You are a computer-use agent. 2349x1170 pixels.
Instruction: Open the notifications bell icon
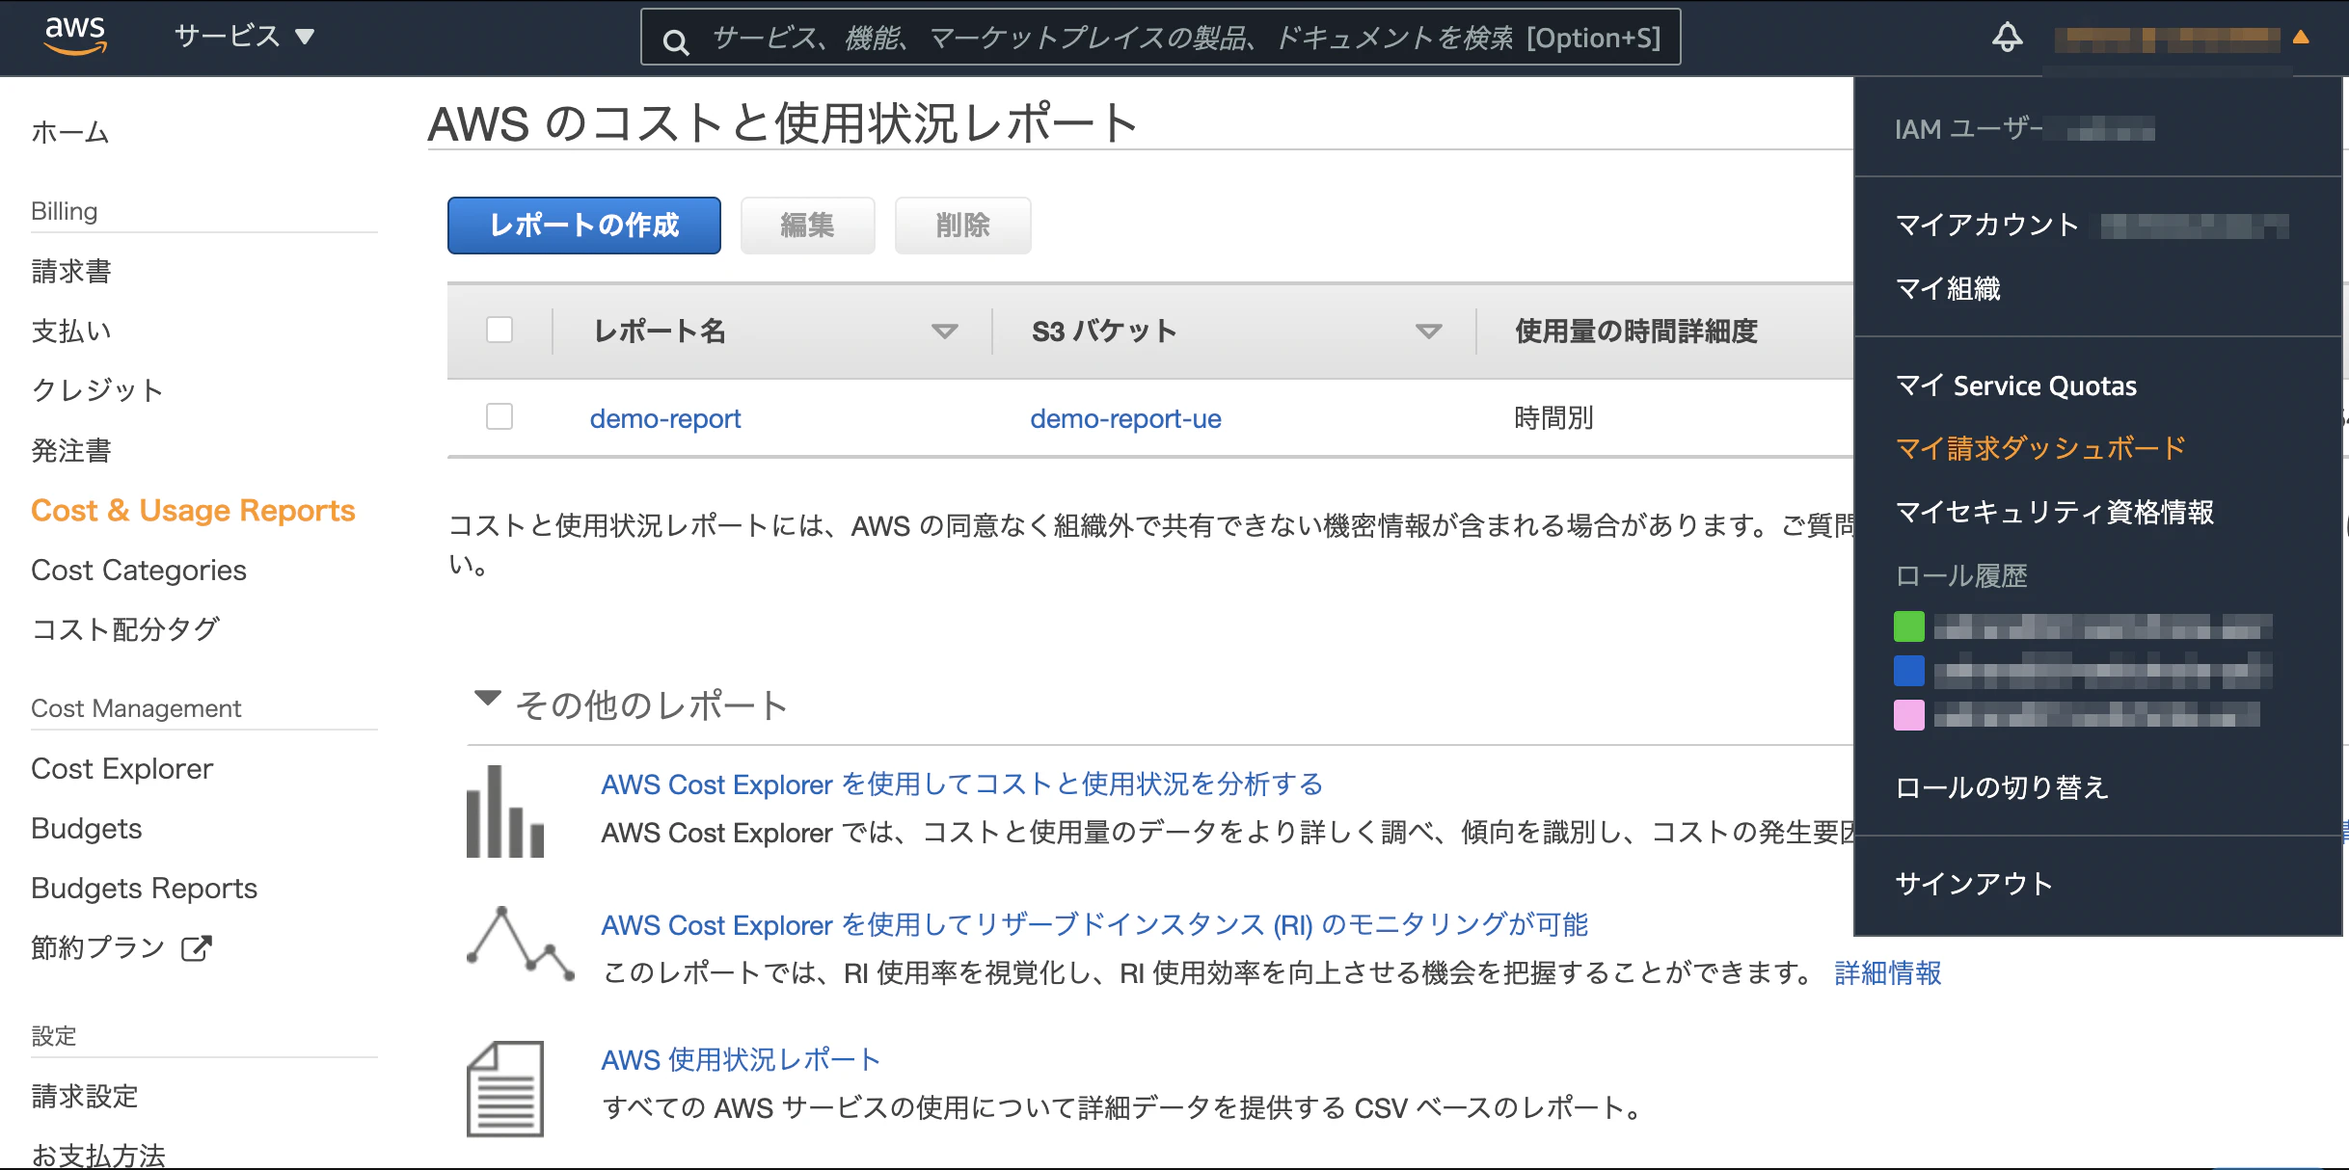[2007, 38]
